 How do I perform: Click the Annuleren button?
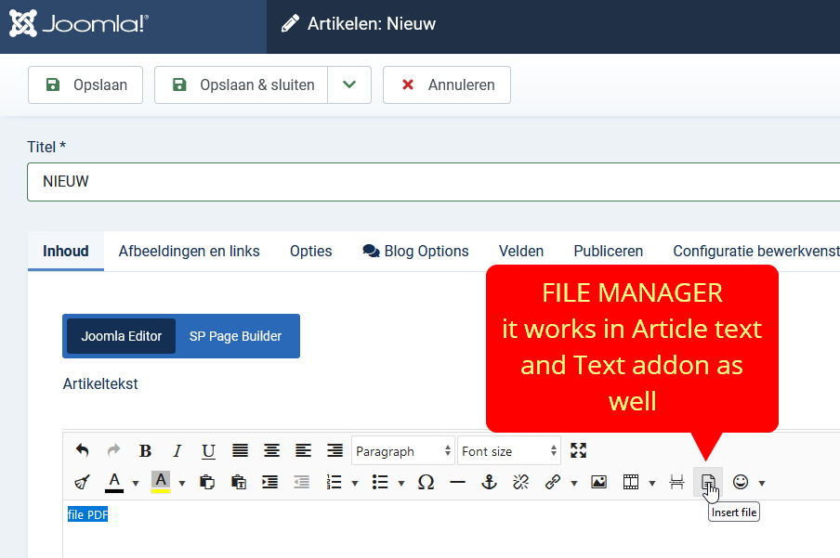tap(447, 85)
